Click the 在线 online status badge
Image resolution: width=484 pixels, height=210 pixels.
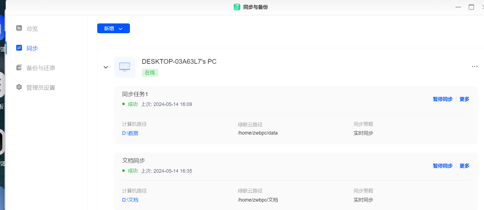point(150,73)
